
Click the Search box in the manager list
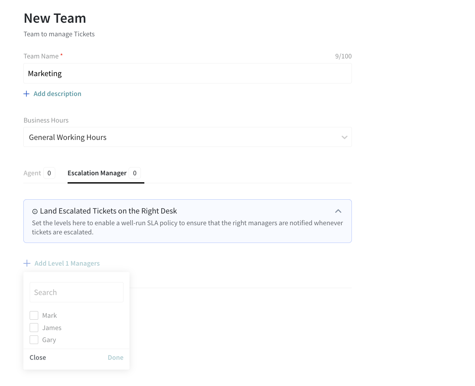point(76,293)
